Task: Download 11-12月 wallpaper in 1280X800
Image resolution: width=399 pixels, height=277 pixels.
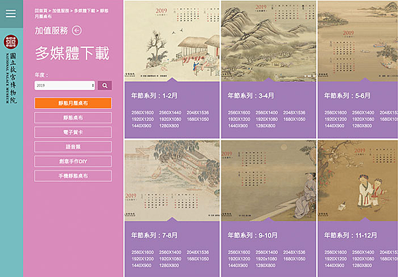Action: point(362,265)
